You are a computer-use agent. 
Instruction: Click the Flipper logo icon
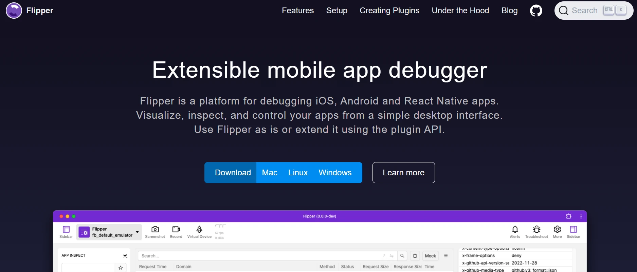(14, 11)
